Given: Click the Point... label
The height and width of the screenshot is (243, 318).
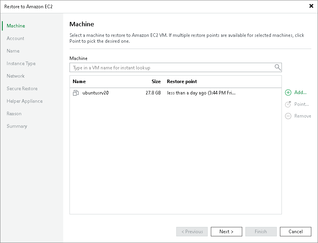Looking at the screenshot, I should [x=302, y=104].
